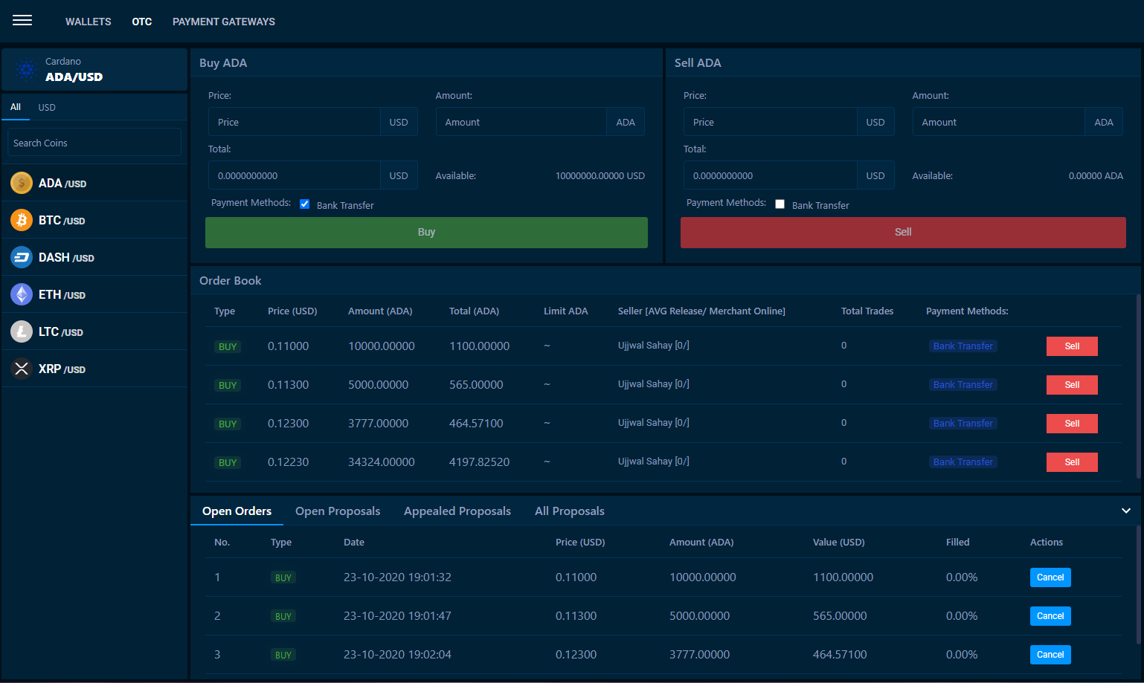
Task: Enable Bank Transfer in Sell ADA
Action: [x=780, y=204]
